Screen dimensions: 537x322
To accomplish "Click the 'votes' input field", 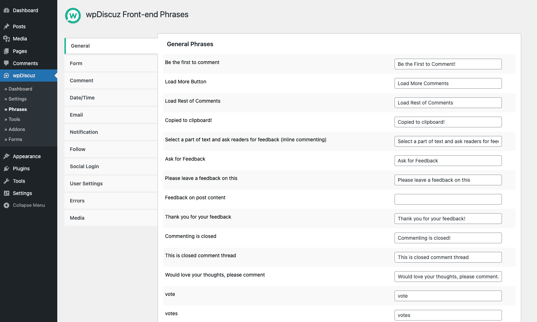I will click(x=448, y=315).
